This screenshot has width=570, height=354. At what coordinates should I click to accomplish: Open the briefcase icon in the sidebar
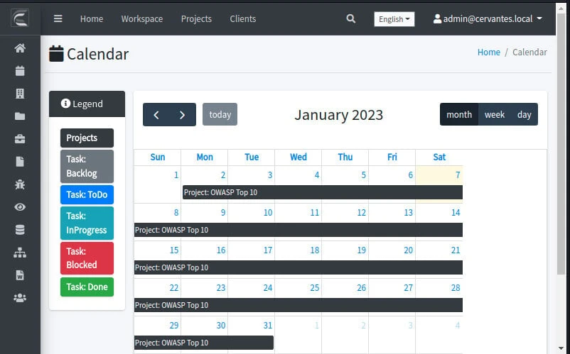20,139
